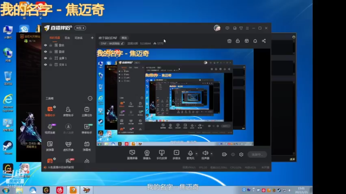
Task: Switch to the 我的场景 tab
Action: coord(54,38)
